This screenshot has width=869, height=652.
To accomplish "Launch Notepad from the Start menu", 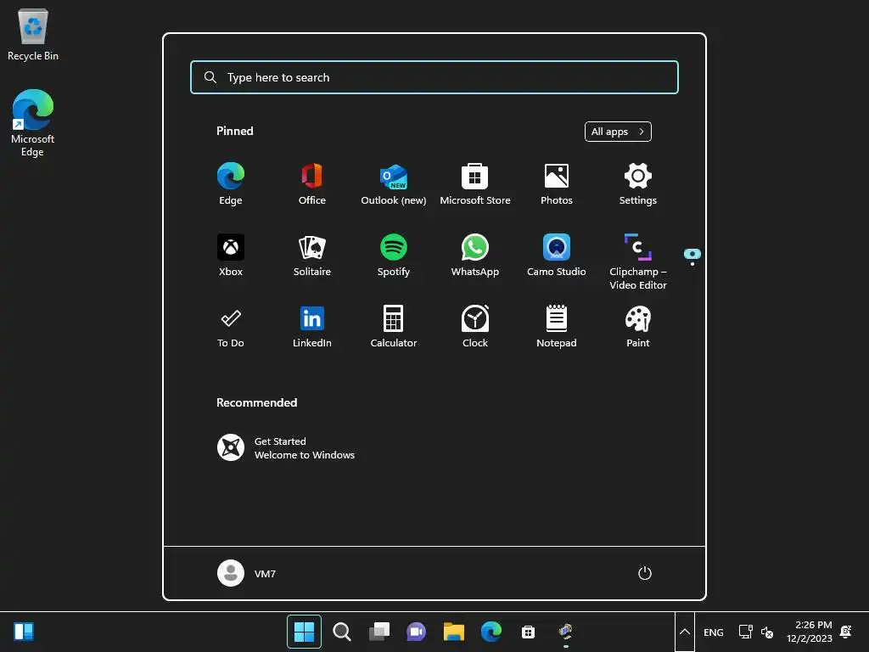I will (x=557, y=327).
